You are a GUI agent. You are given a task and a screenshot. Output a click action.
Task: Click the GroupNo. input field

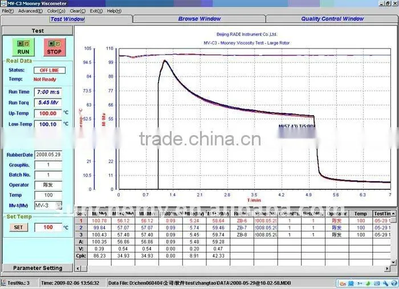click(x=48, y=165)
